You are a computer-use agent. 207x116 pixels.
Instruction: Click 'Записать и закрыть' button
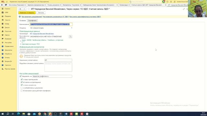(x=27, y=13)
